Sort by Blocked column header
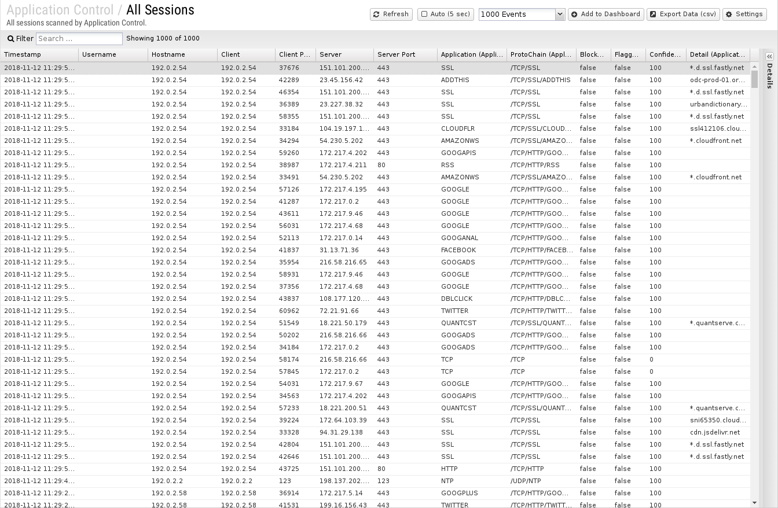The height and width of the screenshot is (508, 778). click(593, 54)
